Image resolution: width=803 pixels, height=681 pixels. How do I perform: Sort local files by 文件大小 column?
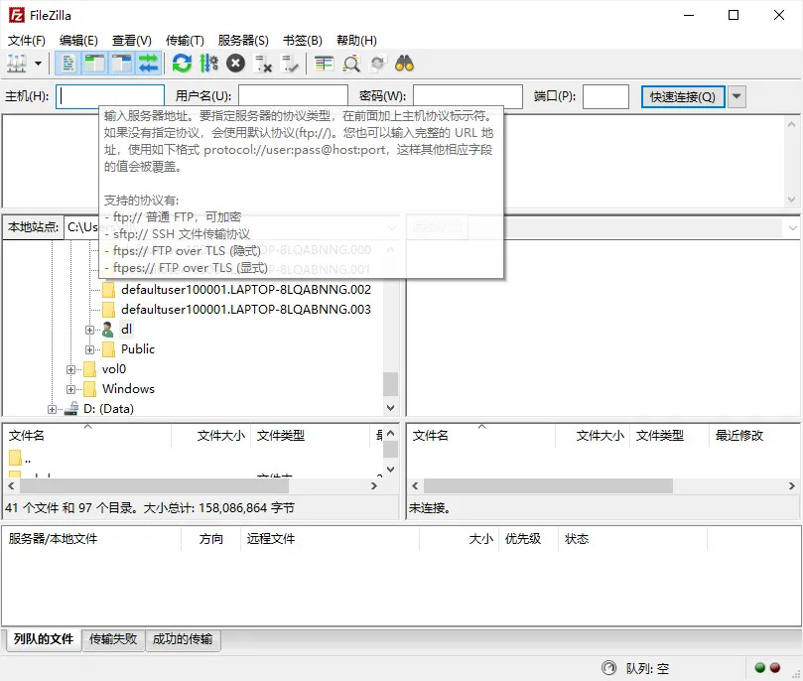(211, 436)
